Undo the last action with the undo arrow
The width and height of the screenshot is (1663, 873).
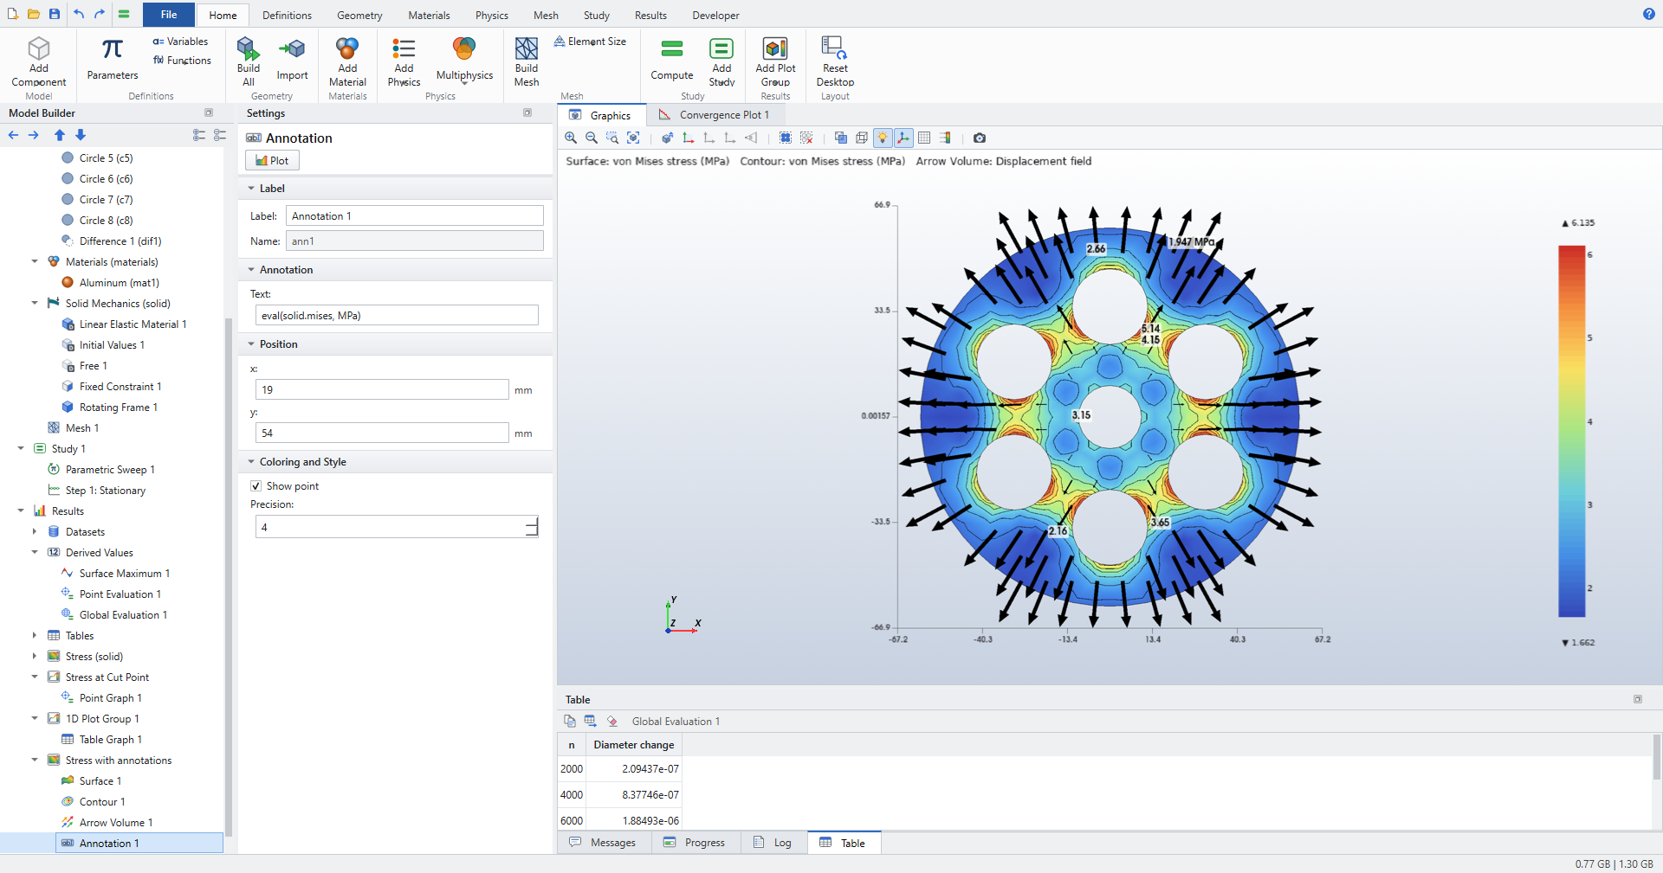coord(79,14)
